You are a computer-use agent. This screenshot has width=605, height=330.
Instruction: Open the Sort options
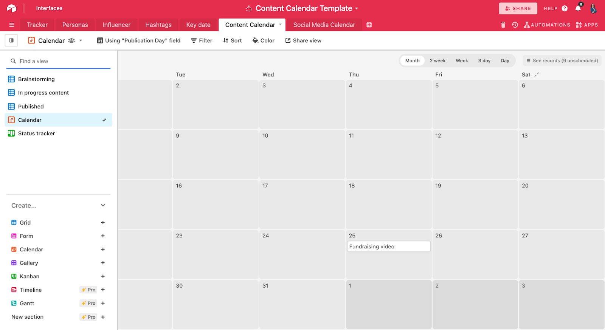(x=233, y=40)
